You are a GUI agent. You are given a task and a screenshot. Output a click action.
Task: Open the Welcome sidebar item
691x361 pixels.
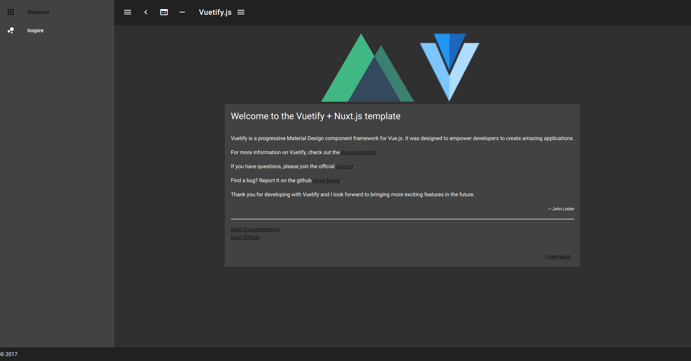pos(57,12)
